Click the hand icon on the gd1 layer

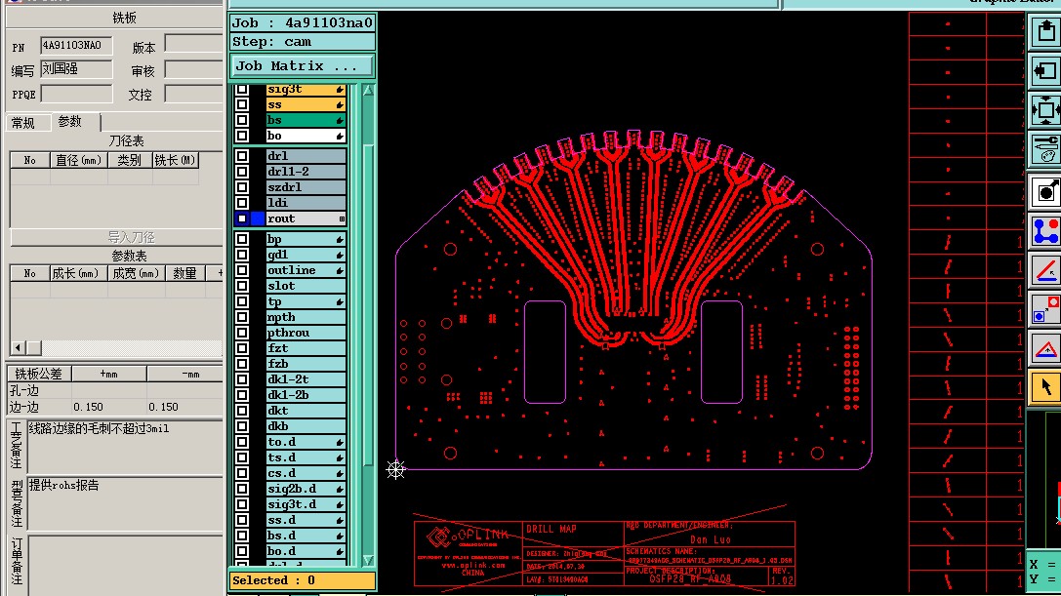[x=340, y=255]
